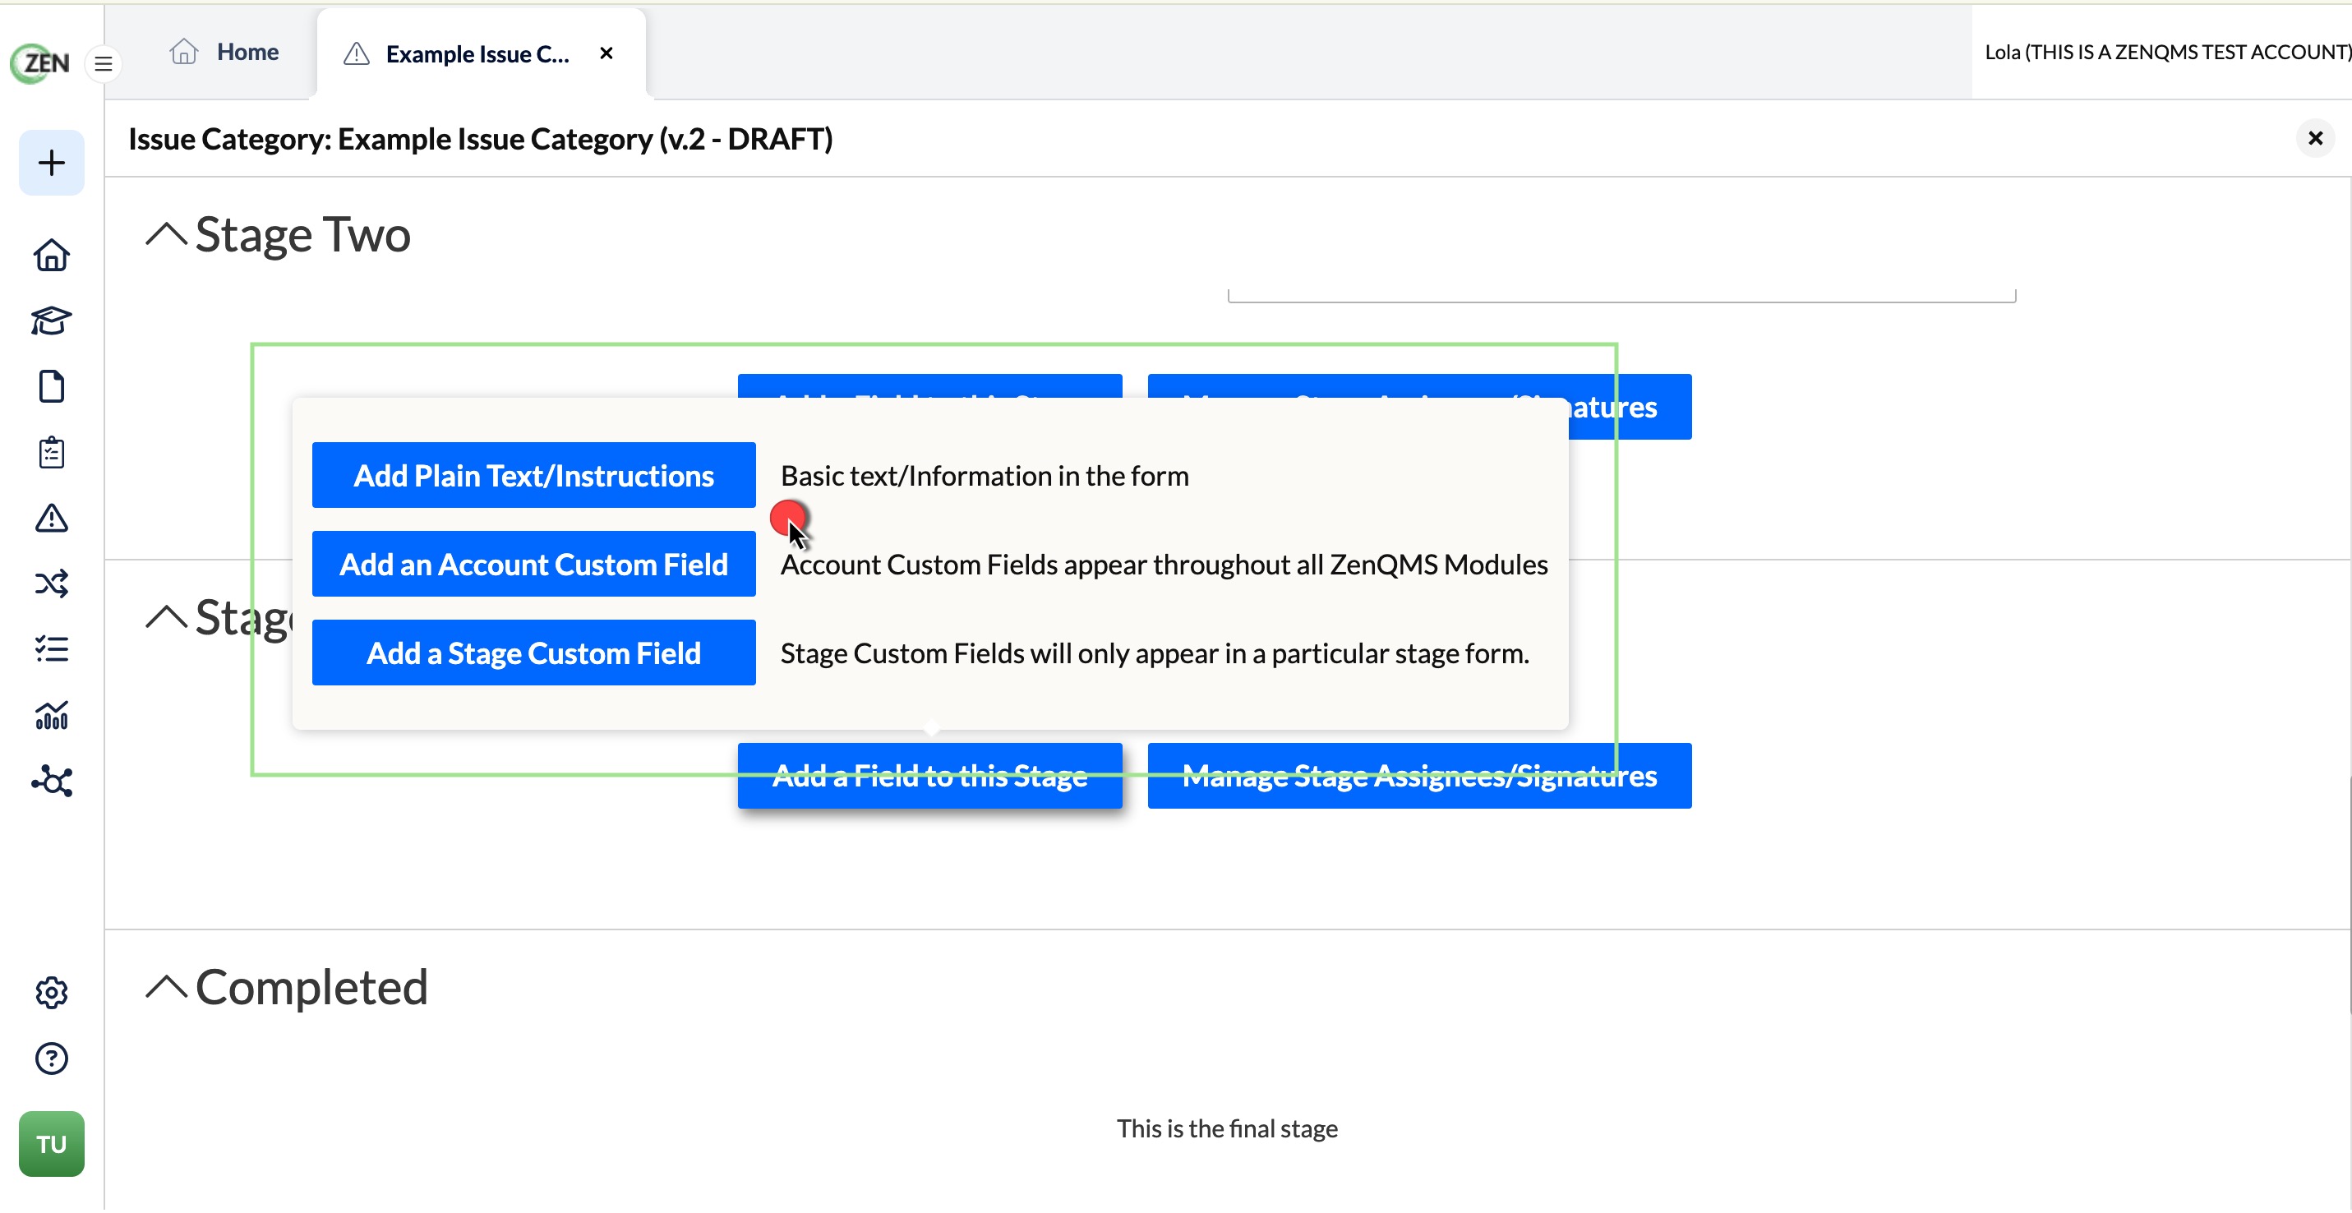Switch to the Home tab
This screenshot has height=1213, width=2352.
224,52
